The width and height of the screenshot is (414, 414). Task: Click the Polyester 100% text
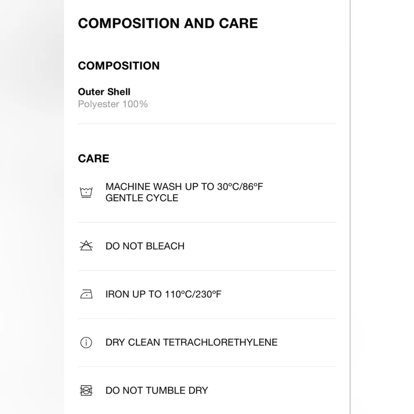113,104
